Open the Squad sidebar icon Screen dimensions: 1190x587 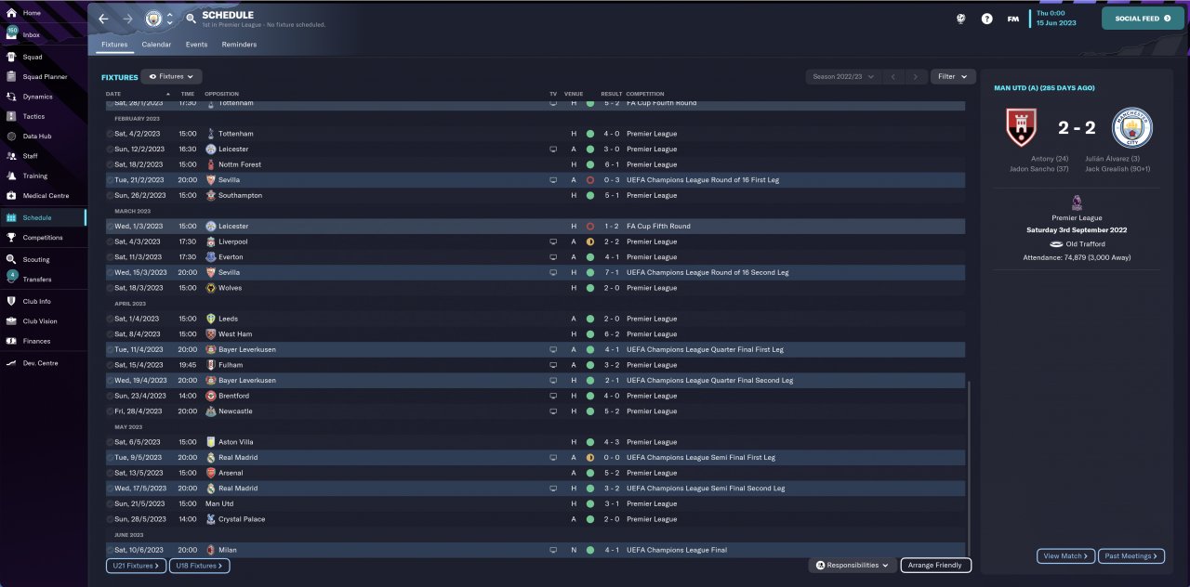12,57
